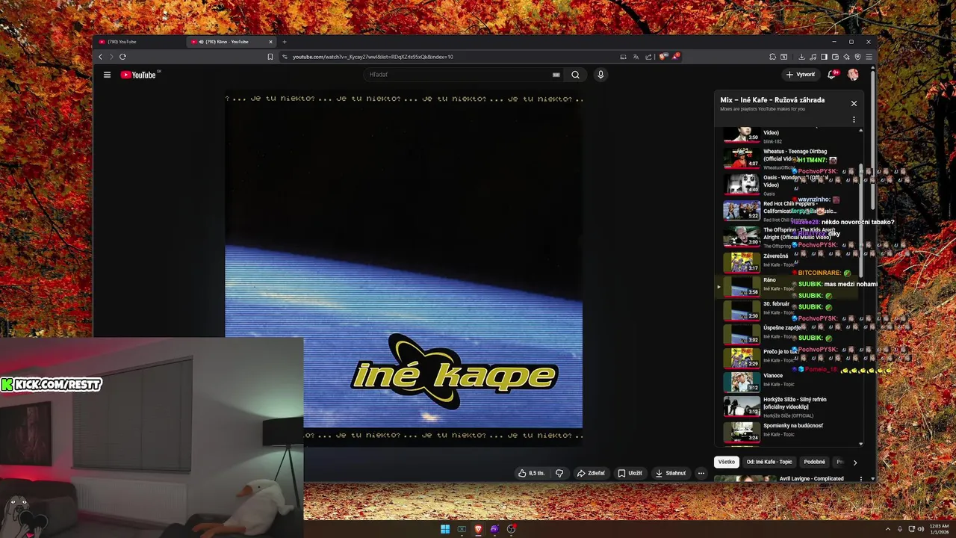
Task: Show hidden system tray icons chevron
Action: click(x=888, y=529)
